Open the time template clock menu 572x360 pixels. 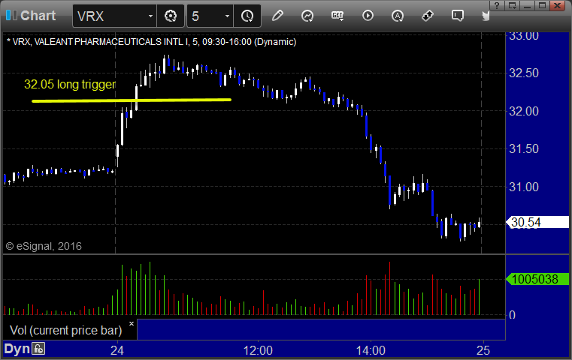point(247,16)
